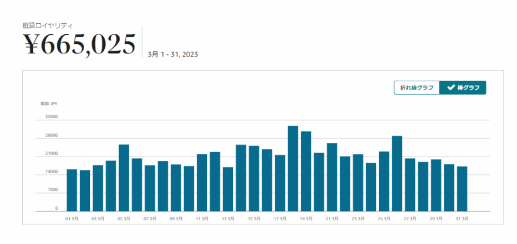
Task: Click the 28000 y-axis label
Action: [x=52, y=135]
